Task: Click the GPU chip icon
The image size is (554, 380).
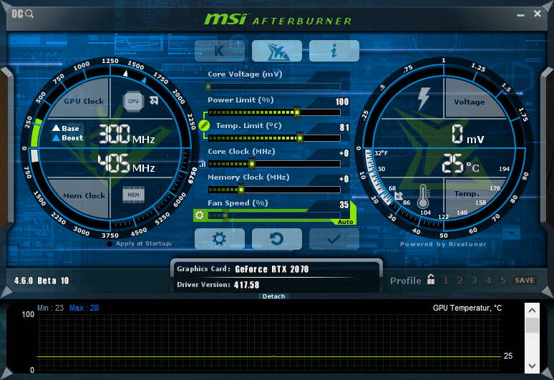Action: click(133, 102)
